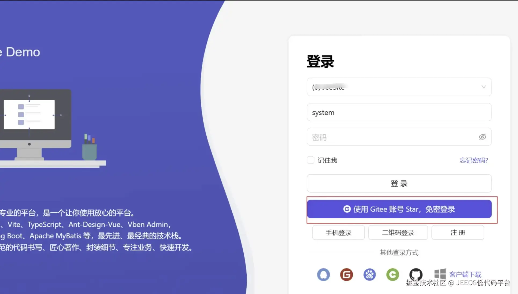Image resolution: width=518 pixels, height=294 pixels.
Task: Focus the 密码 password field
Action: point(392,137)
